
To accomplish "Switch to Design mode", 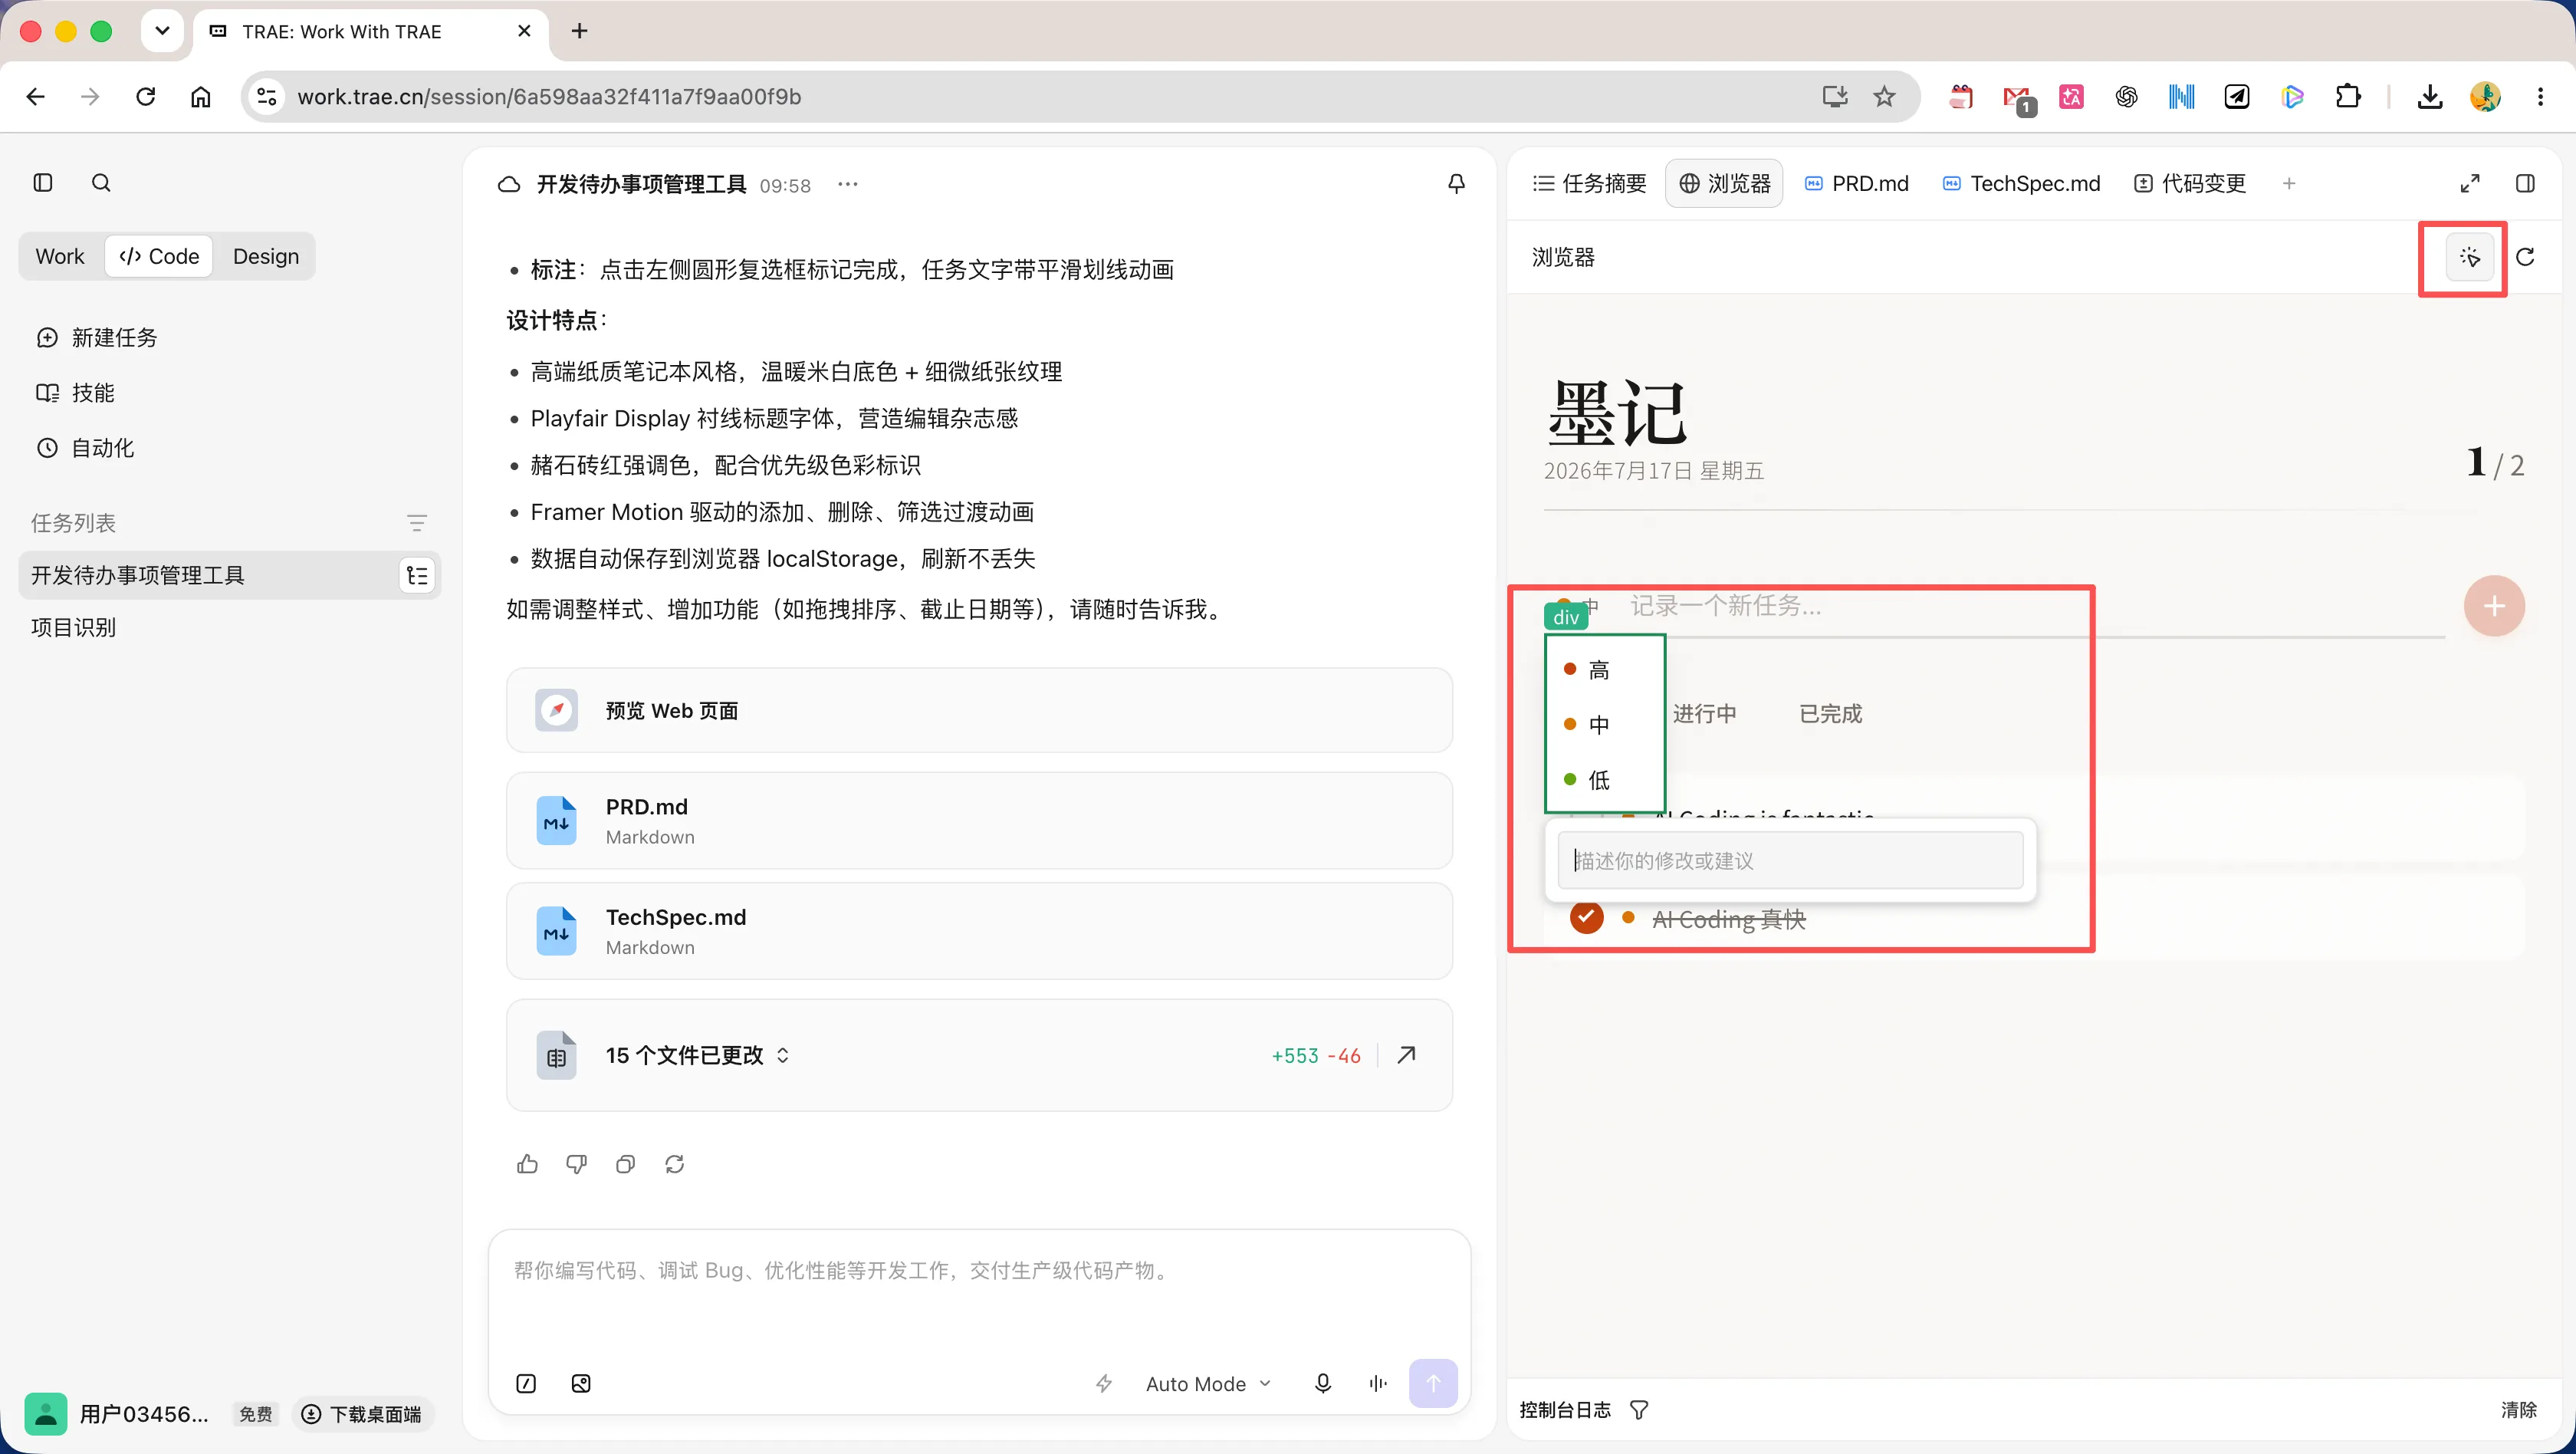I will click(x=266, y=257).
